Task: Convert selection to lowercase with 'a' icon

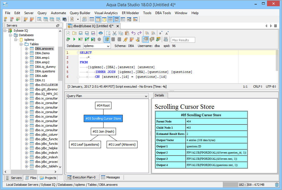Action: 160,33
